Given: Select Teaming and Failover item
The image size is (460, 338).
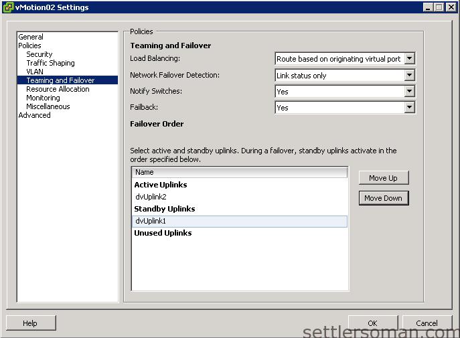Looking at the screenshot, I should coord(60,80).
